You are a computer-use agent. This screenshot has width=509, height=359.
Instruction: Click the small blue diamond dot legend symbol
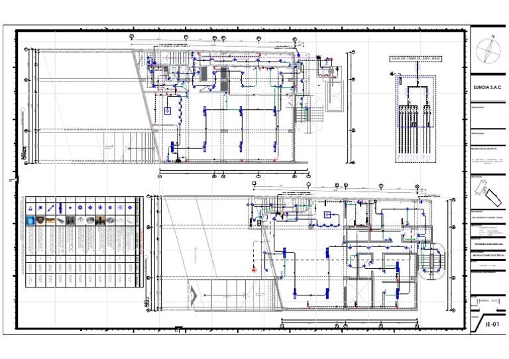coord(70,208)
